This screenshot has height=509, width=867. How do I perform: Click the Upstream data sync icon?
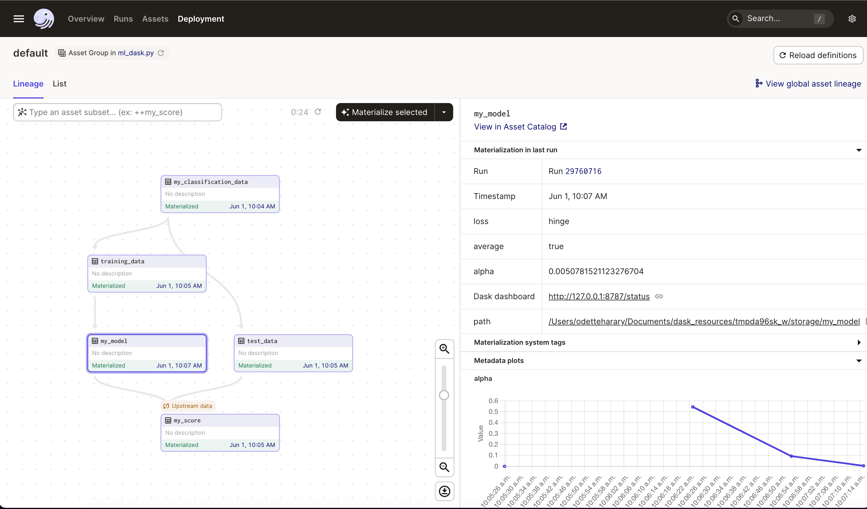166,406
